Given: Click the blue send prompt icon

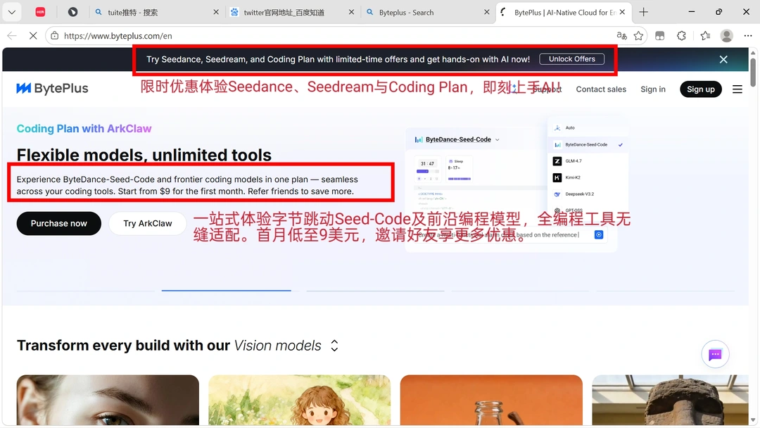Looking at the screenshot, I should (599, 234).
